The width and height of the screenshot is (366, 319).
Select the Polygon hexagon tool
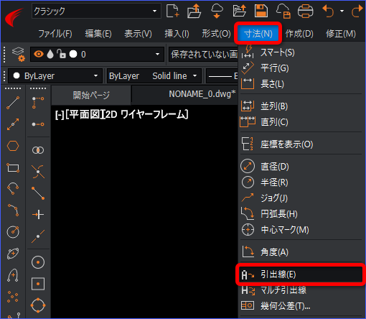tap(13, 146)
